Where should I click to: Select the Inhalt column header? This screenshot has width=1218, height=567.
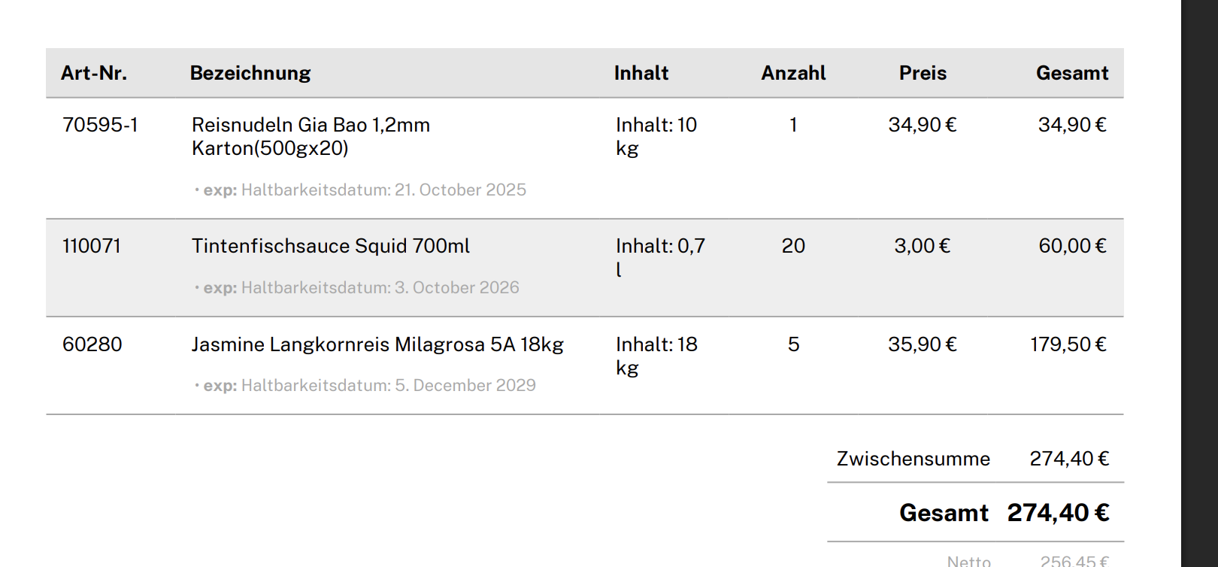click(641, 73)
